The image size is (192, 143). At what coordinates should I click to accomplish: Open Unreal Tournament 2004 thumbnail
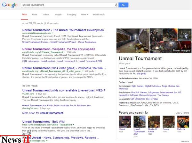click(x=140, y=122)
